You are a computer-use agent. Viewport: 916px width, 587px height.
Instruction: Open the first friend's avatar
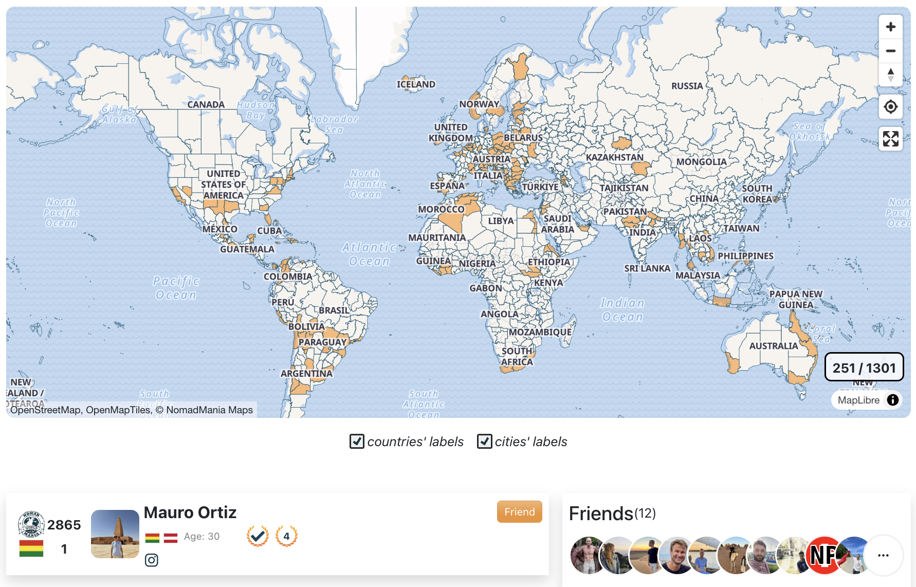[x=587, y=555]
